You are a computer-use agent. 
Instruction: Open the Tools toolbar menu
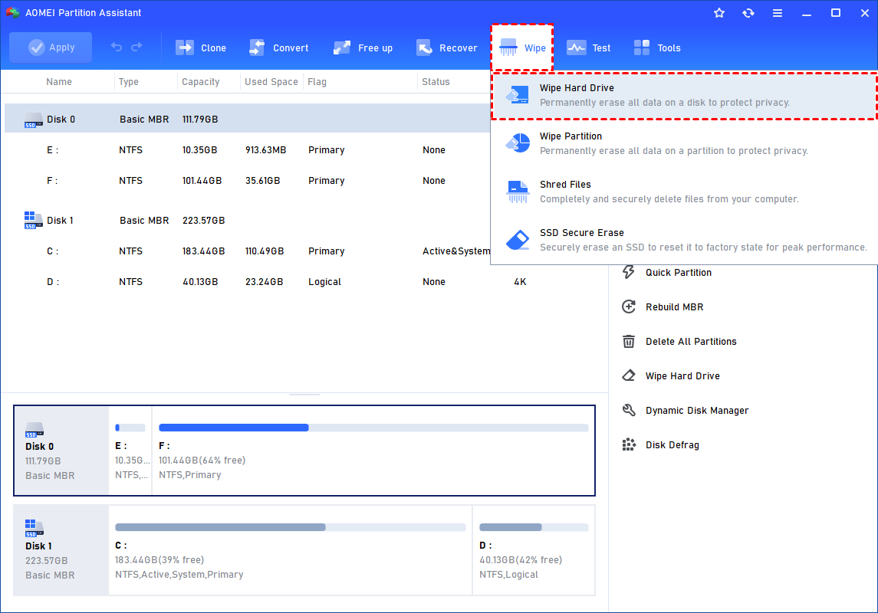coord(657,48)
